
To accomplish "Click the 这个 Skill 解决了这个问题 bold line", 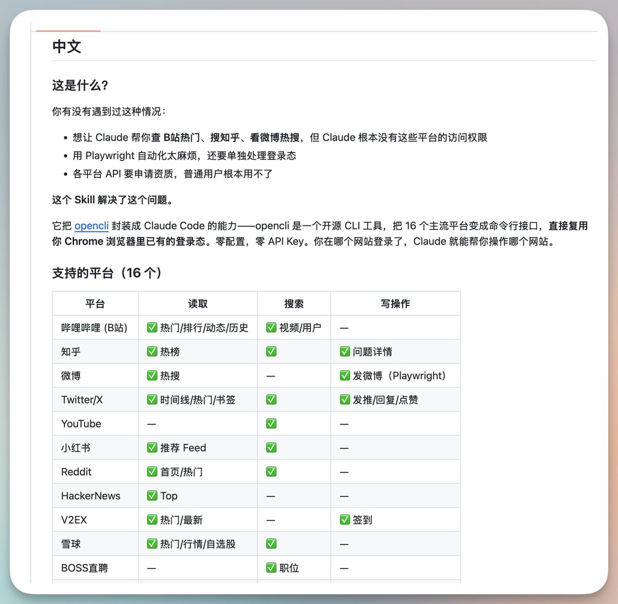I will (113, 200).
